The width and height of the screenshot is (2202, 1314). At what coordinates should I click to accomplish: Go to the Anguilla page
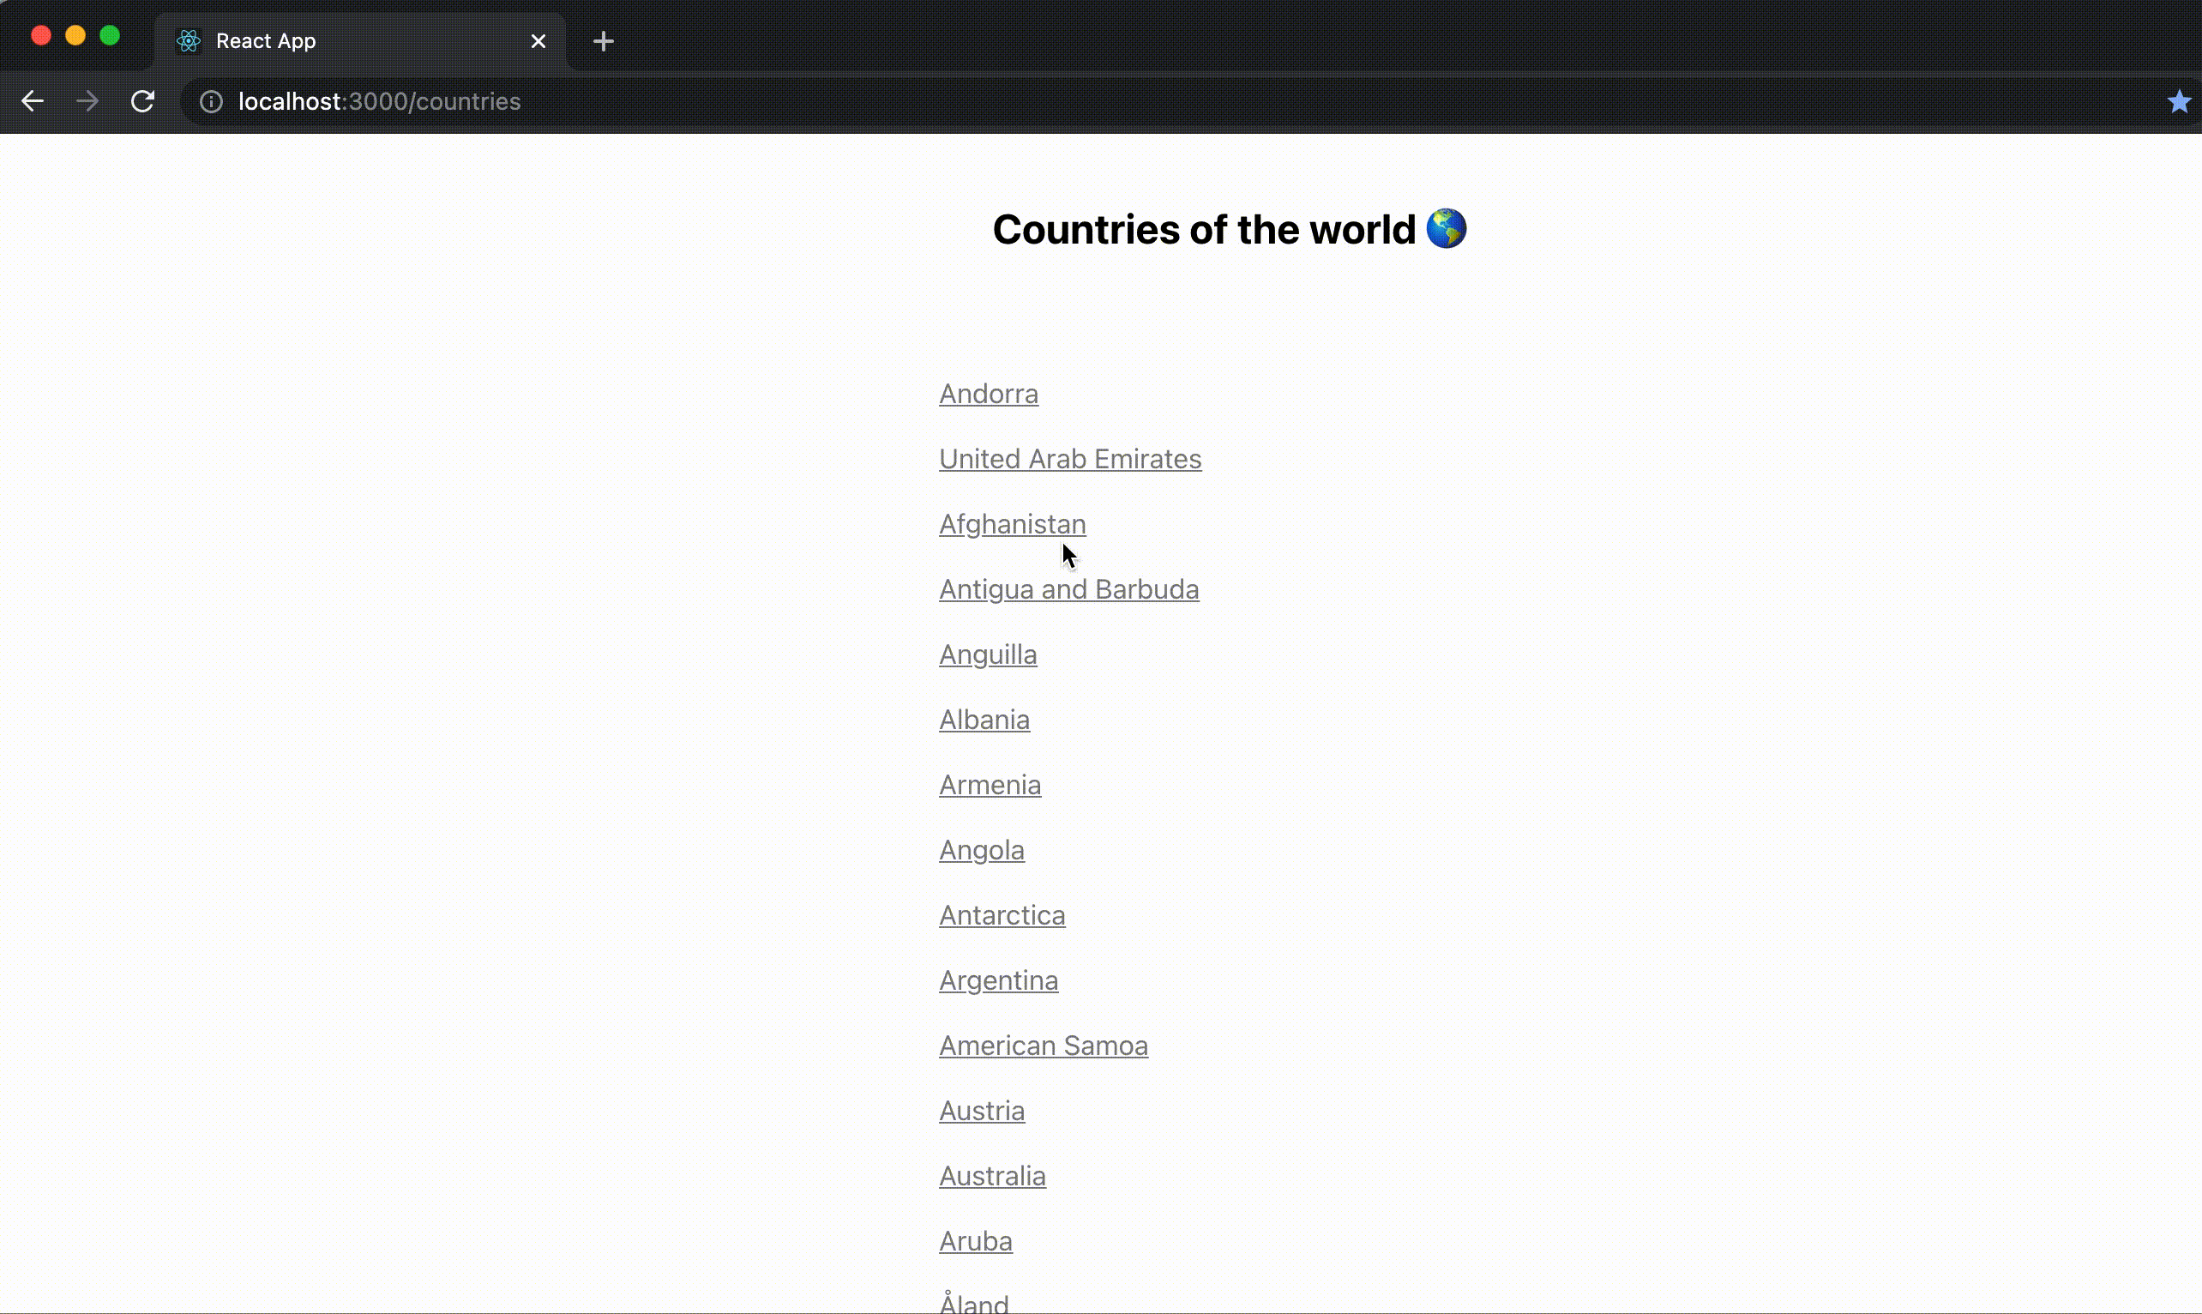[988, 655]
